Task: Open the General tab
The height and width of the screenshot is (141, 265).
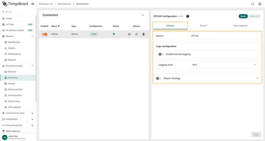Action: pos(170,26)
